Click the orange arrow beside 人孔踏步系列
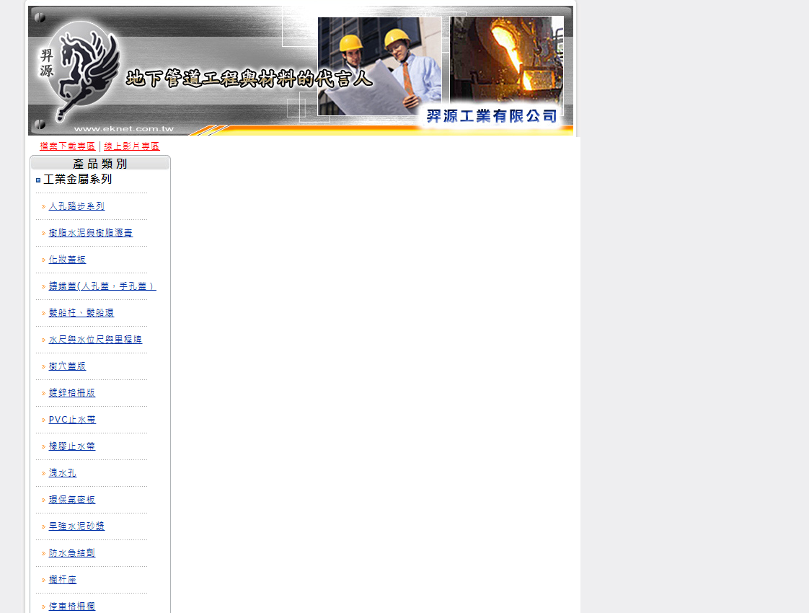Viewport: 809px width, 613px height. tap(43, 206)
